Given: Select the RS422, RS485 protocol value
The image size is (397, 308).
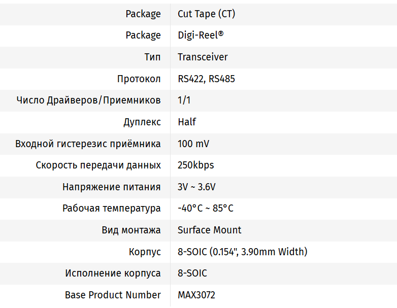Looking at the screenshot, I should pos(206,79).
